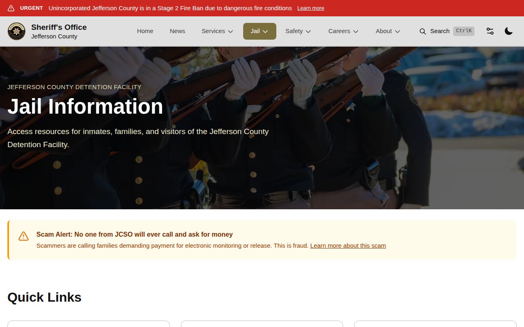This screenshot has width=524, height=327.
Task: Click the urgent alert warning triangle icon
Action: point(11,8)
